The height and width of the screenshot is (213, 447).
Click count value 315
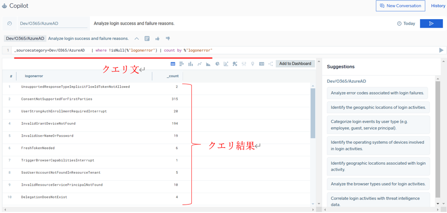(x=175, y=99)
